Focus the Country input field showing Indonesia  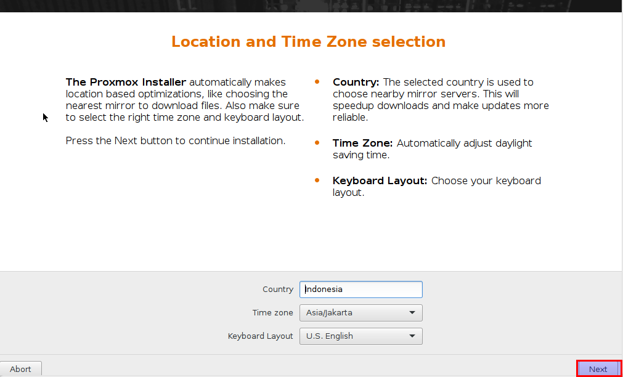coord(360,289)
